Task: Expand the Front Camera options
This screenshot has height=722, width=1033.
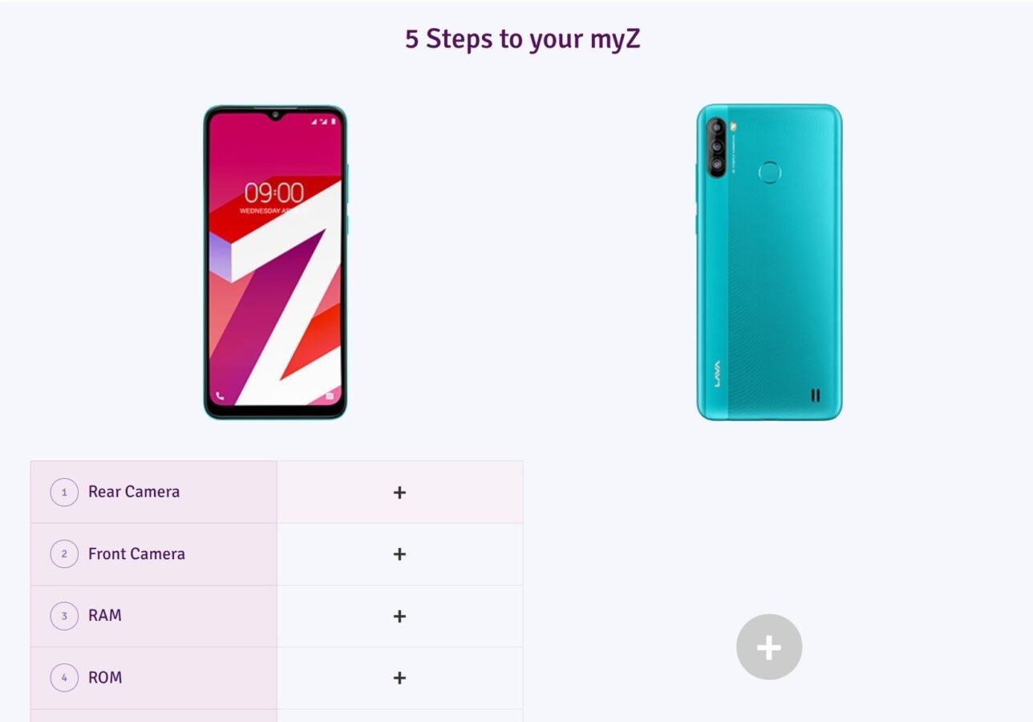Action: (399, 554)
